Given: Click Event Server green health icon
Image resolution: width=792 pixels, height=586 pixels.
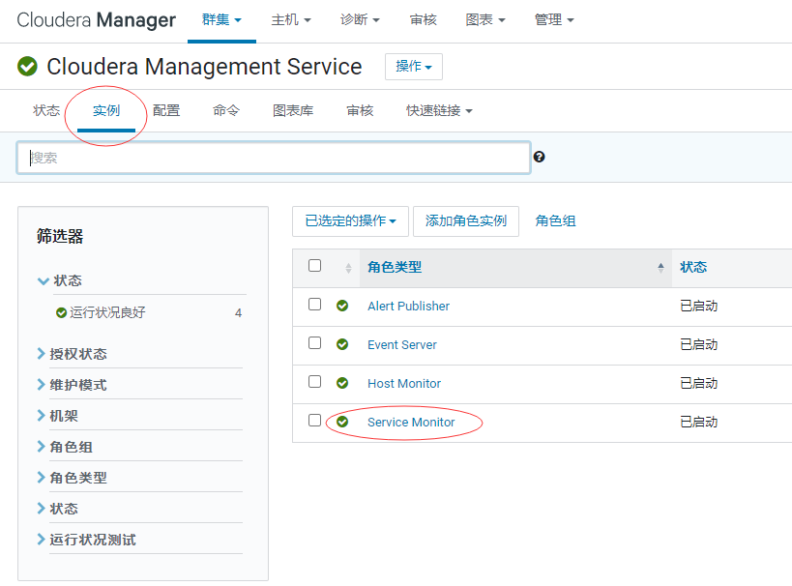Looking at the screenshot, I should click(x=342, y=344).
